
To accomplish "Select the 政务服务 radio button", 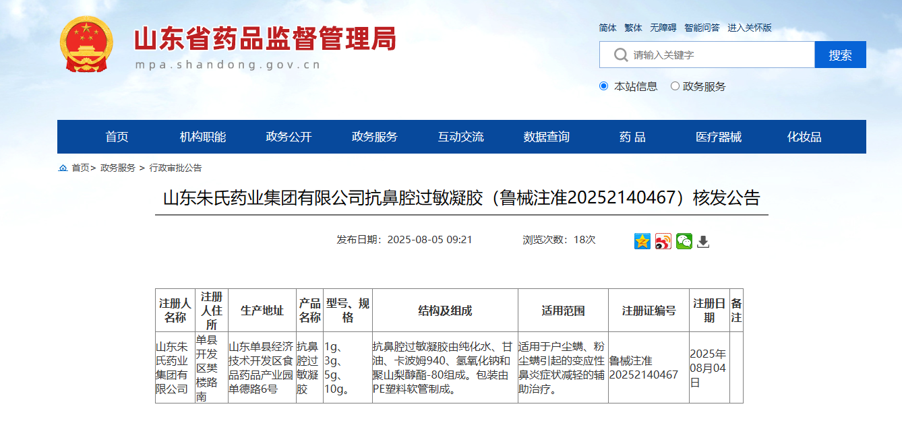I will point(675,86).
